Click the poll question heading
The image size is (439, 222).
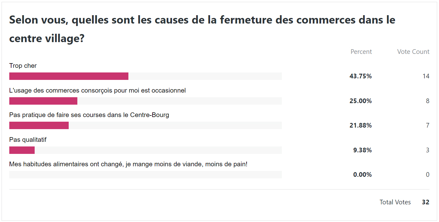pos(202,29)
